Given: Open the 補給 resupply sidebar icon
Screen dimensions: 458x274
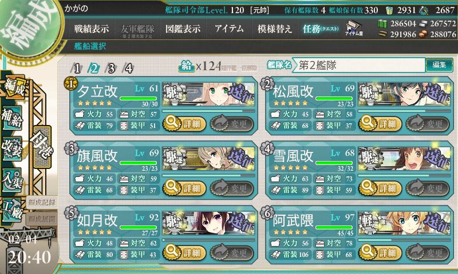Looking at the screenshot, I should [x=12, y=118].
